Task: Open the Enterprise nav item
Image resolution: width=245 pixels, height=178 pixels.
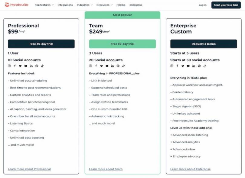Action: (x=136, y=5)
